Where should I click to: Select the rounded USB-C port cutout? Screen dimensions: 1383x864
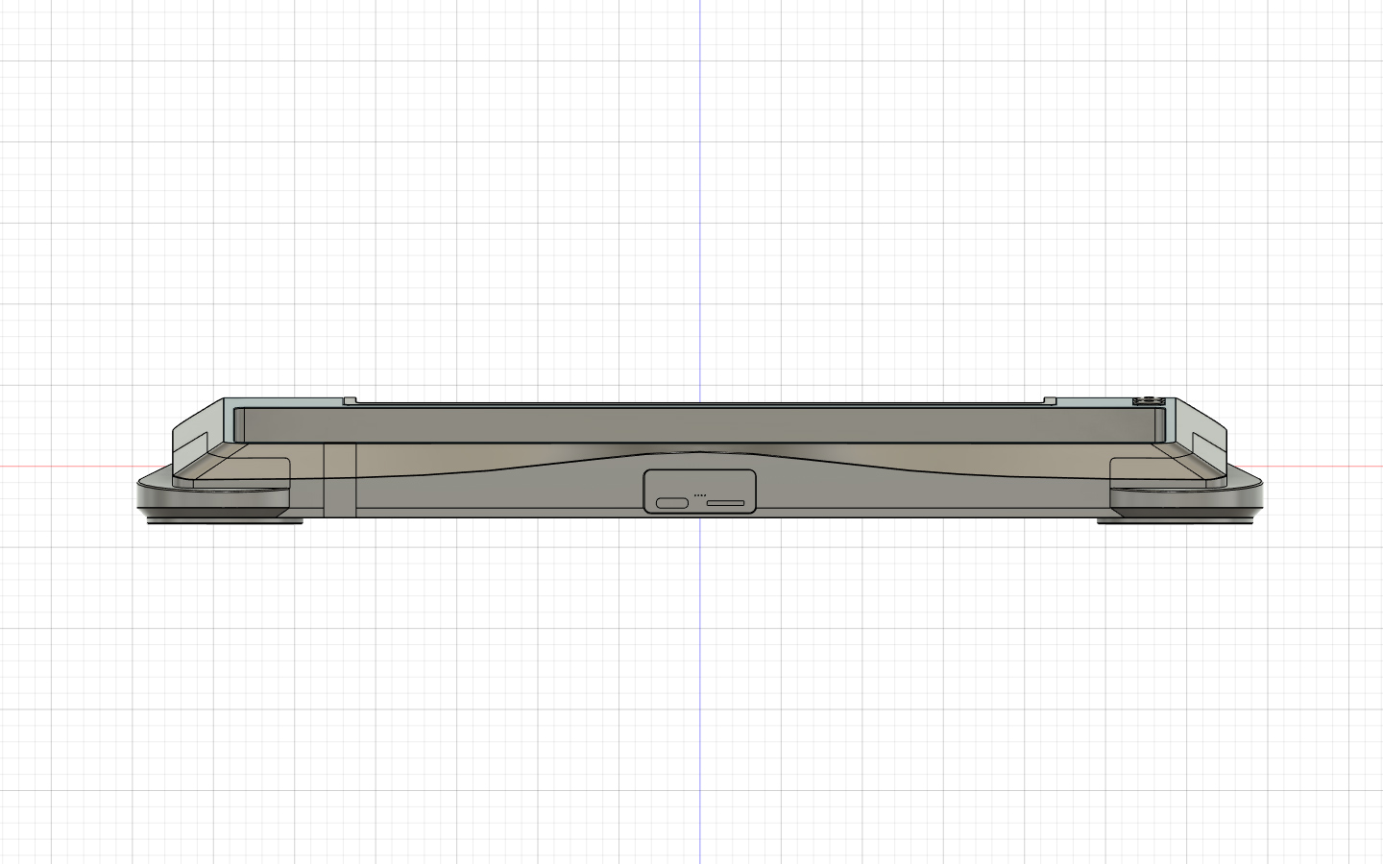coord(672,503)
